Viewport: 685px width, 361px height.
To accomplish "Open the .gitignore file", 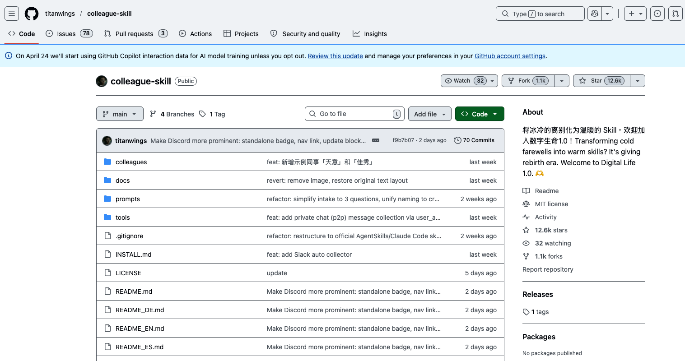I will click(x=129, y=236).
